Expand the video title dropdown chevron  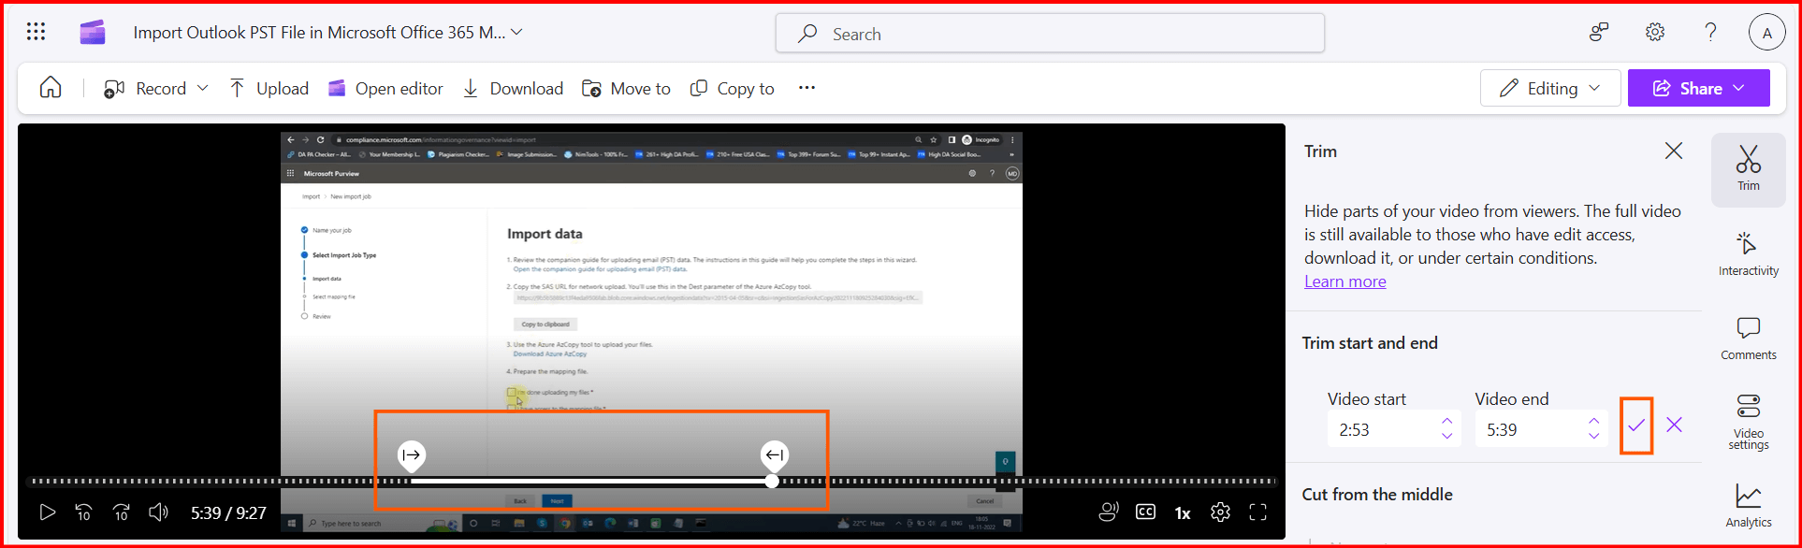516,33
